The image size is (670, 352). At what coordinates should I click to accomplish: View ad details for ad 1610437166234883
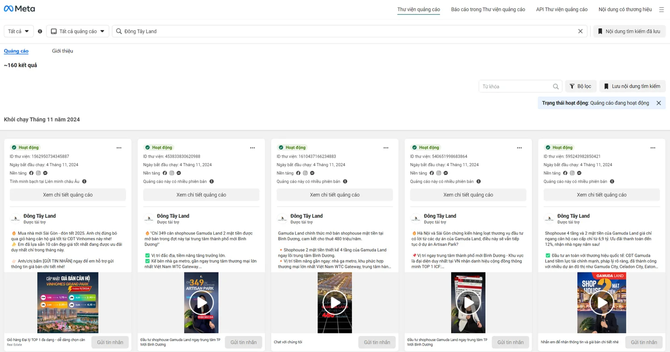pyautogui.click(x=335, y=195)
